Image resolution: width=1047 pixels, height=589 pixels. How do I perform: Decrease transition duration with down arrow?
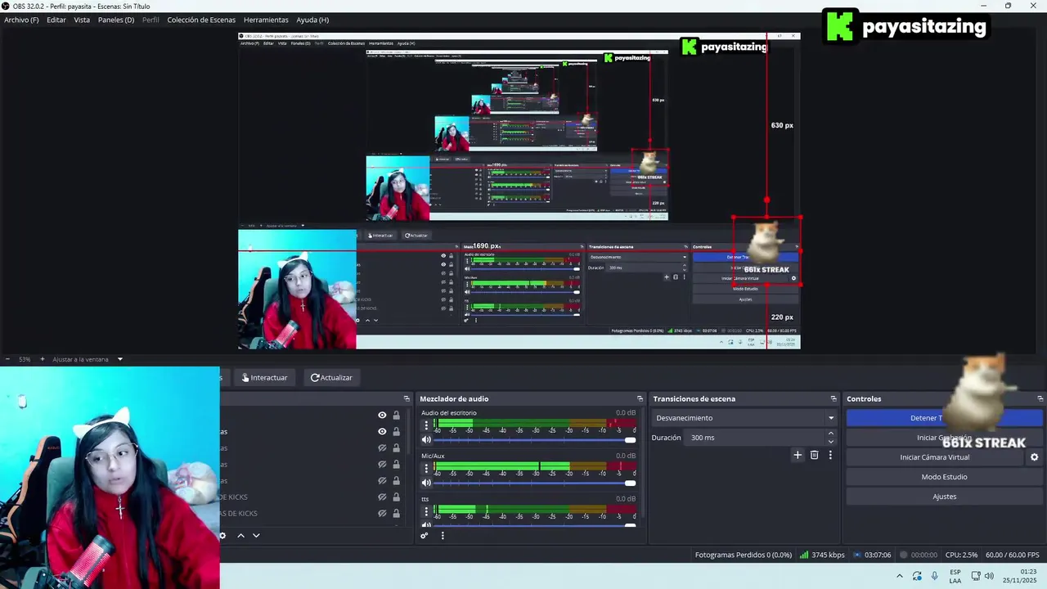831,442
